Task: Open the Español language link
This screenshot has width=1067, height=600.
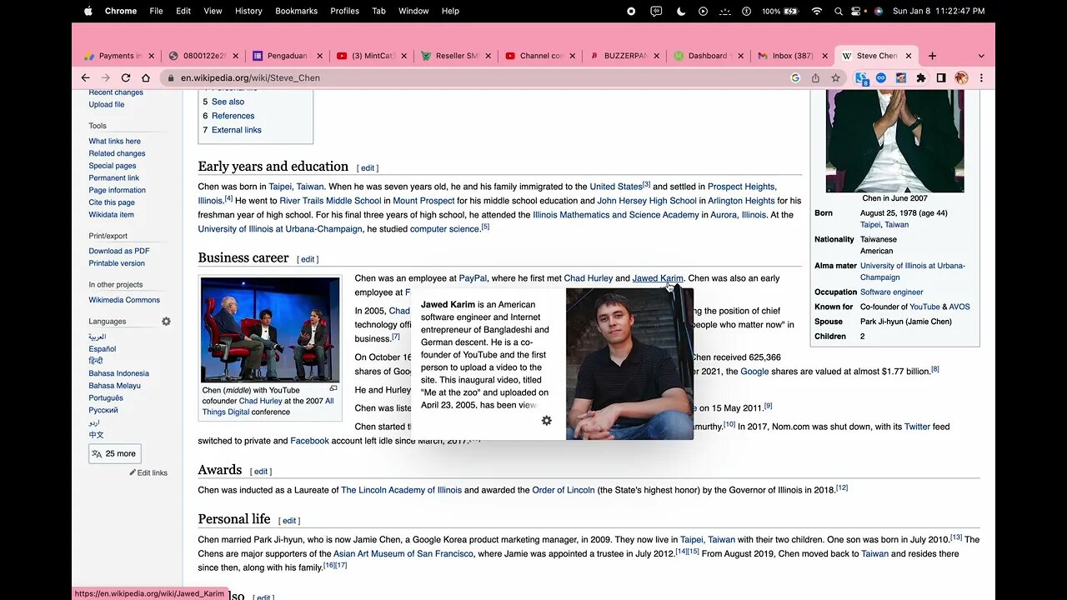Action: [x=103, y=349]
